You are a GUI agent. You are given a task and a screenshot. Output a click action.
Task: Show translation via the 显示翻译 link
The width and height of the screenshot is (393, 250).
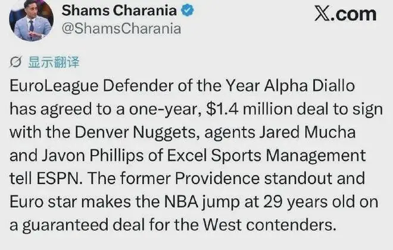point(54,62)
